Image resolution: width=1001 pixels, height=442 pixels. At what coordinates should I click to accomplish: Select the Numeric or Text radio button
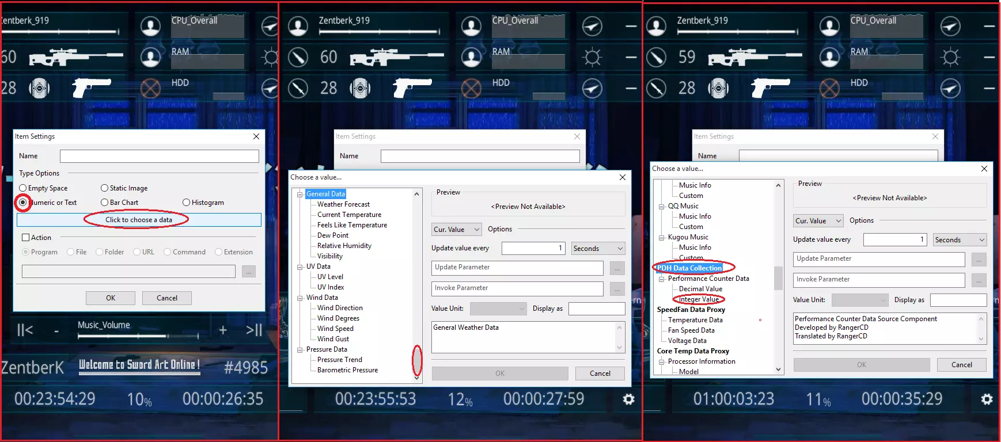[x=23, y=203]
